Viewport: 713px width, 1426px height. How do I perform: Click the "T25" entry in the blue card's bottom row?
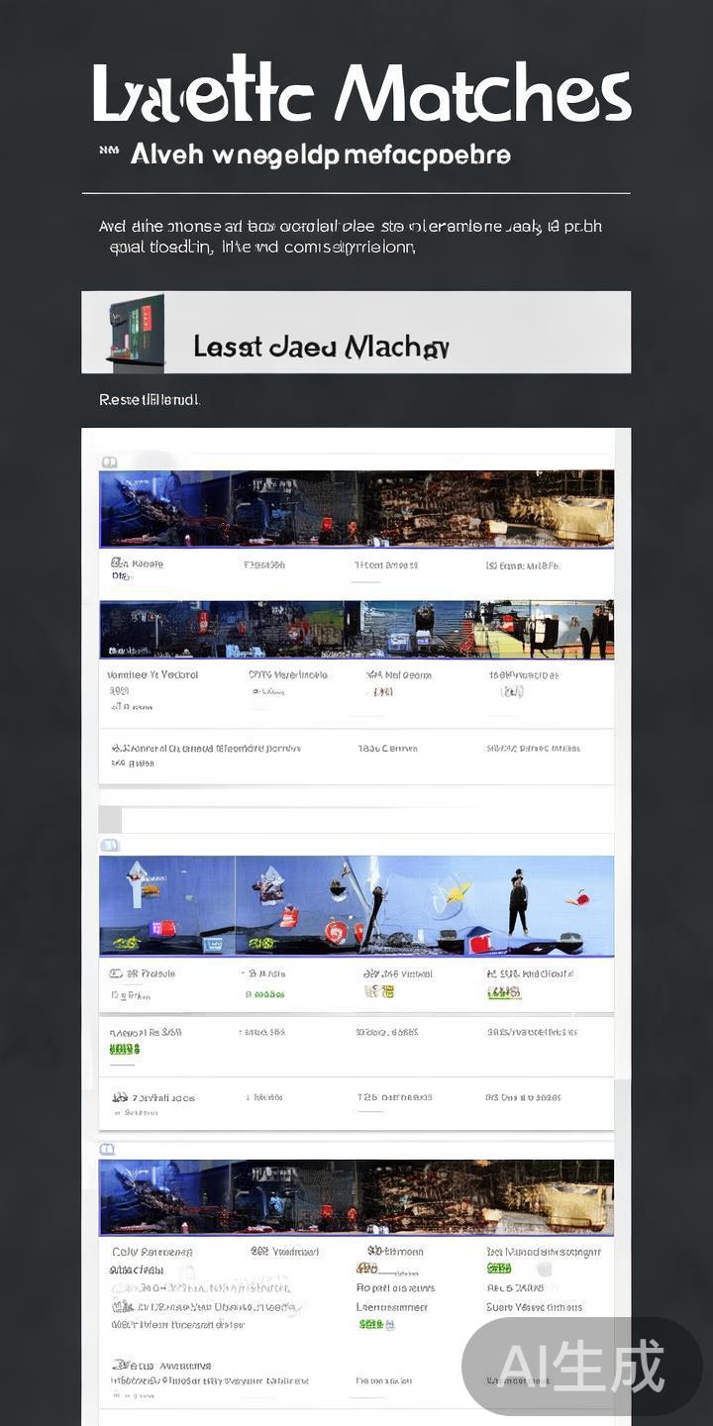tap(368, 1097)
